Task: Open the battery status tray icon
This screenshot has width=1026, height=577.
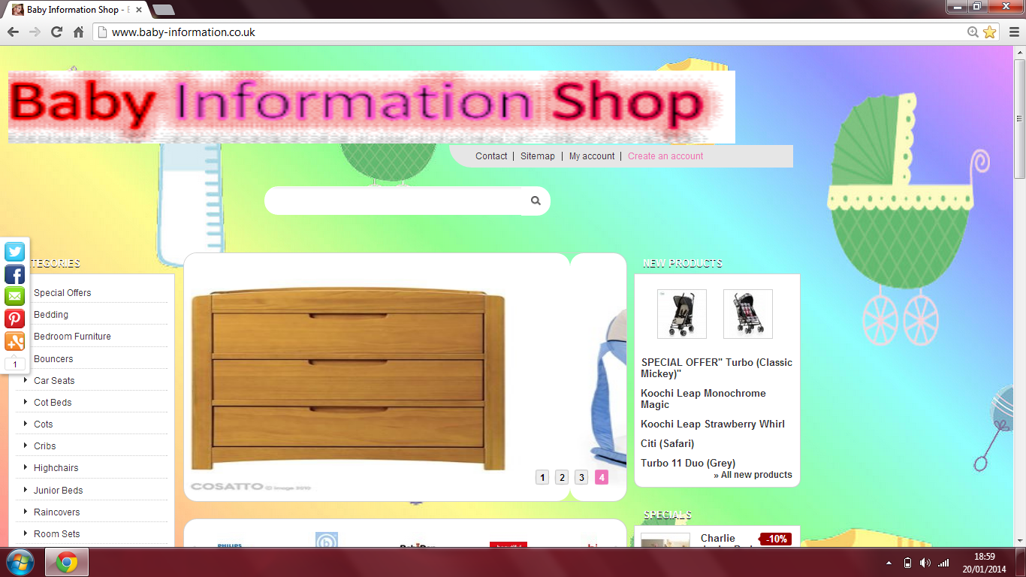Action: [x=907, y=563]
